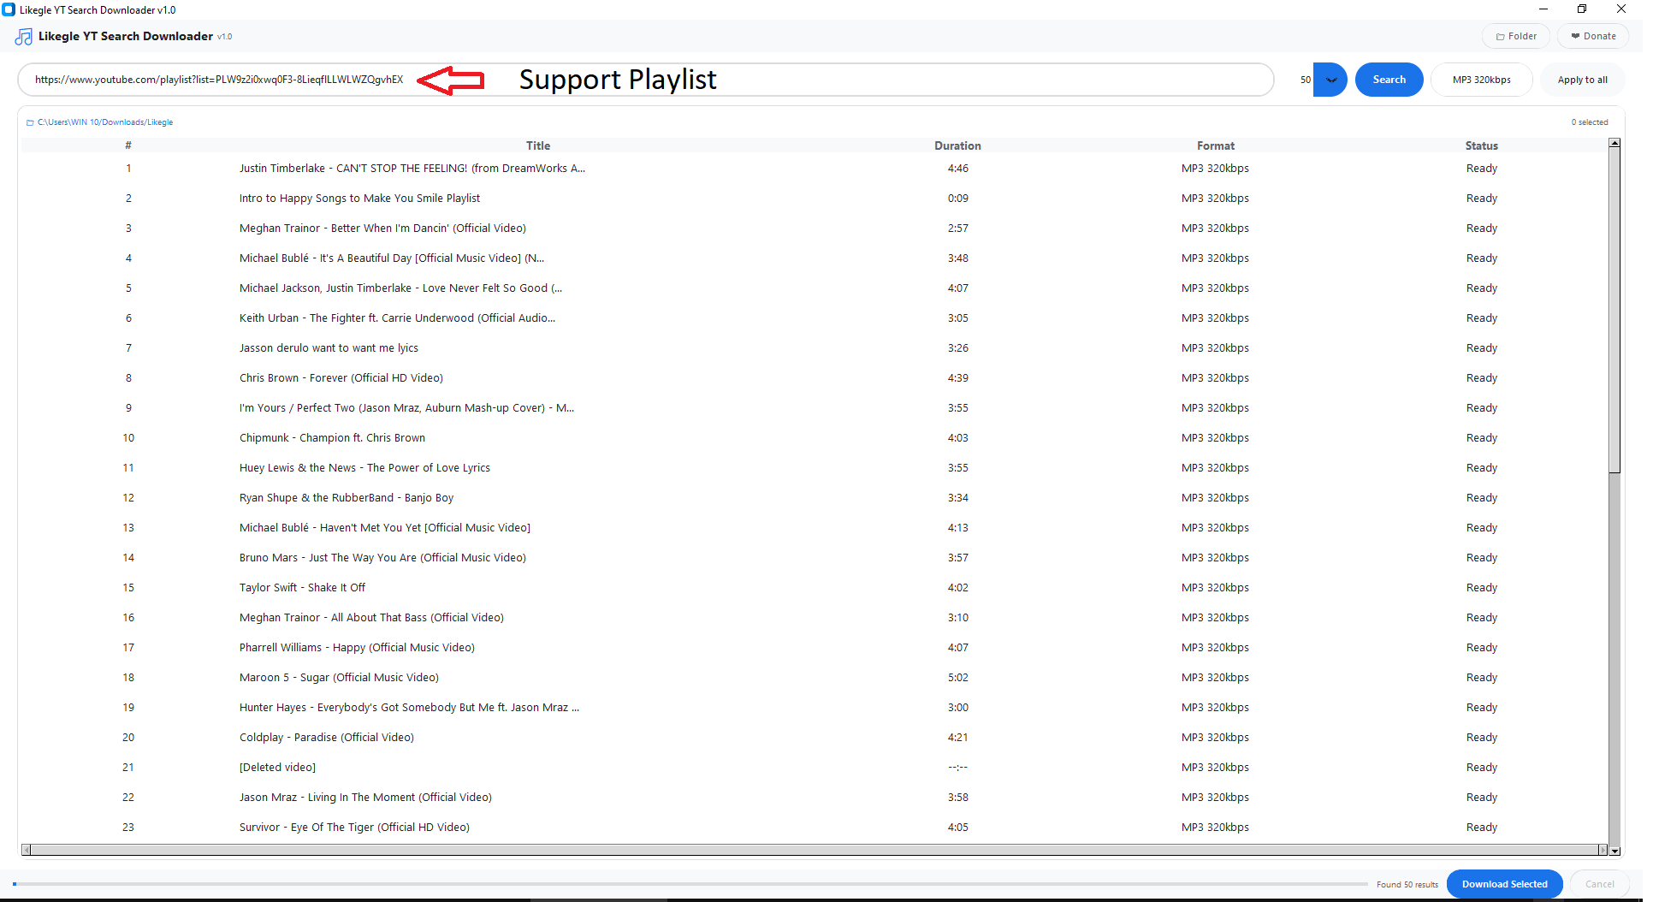Click the MP3 320kbps format button
The width and height of the screenshot is (1653, 902).
pyautogui.click(x=1481, y=80)
